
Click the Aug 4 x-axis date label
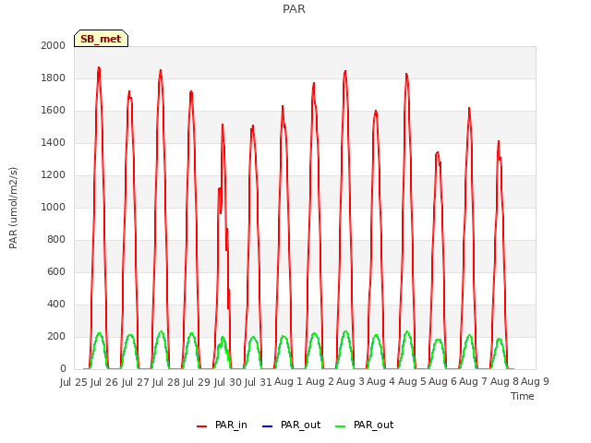tap(381, 382)
